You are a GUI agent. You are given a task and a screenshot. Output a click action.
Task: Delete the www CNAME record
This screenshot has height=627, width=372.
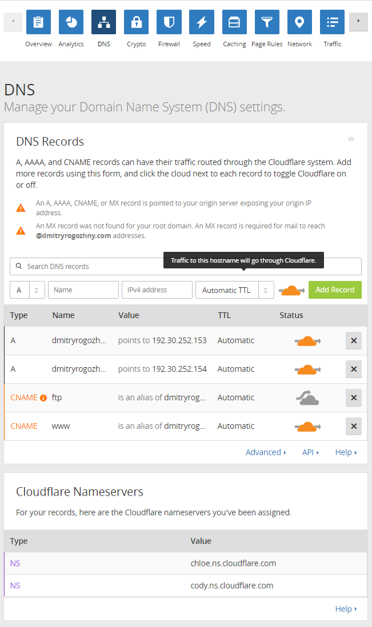click(354, 426)
